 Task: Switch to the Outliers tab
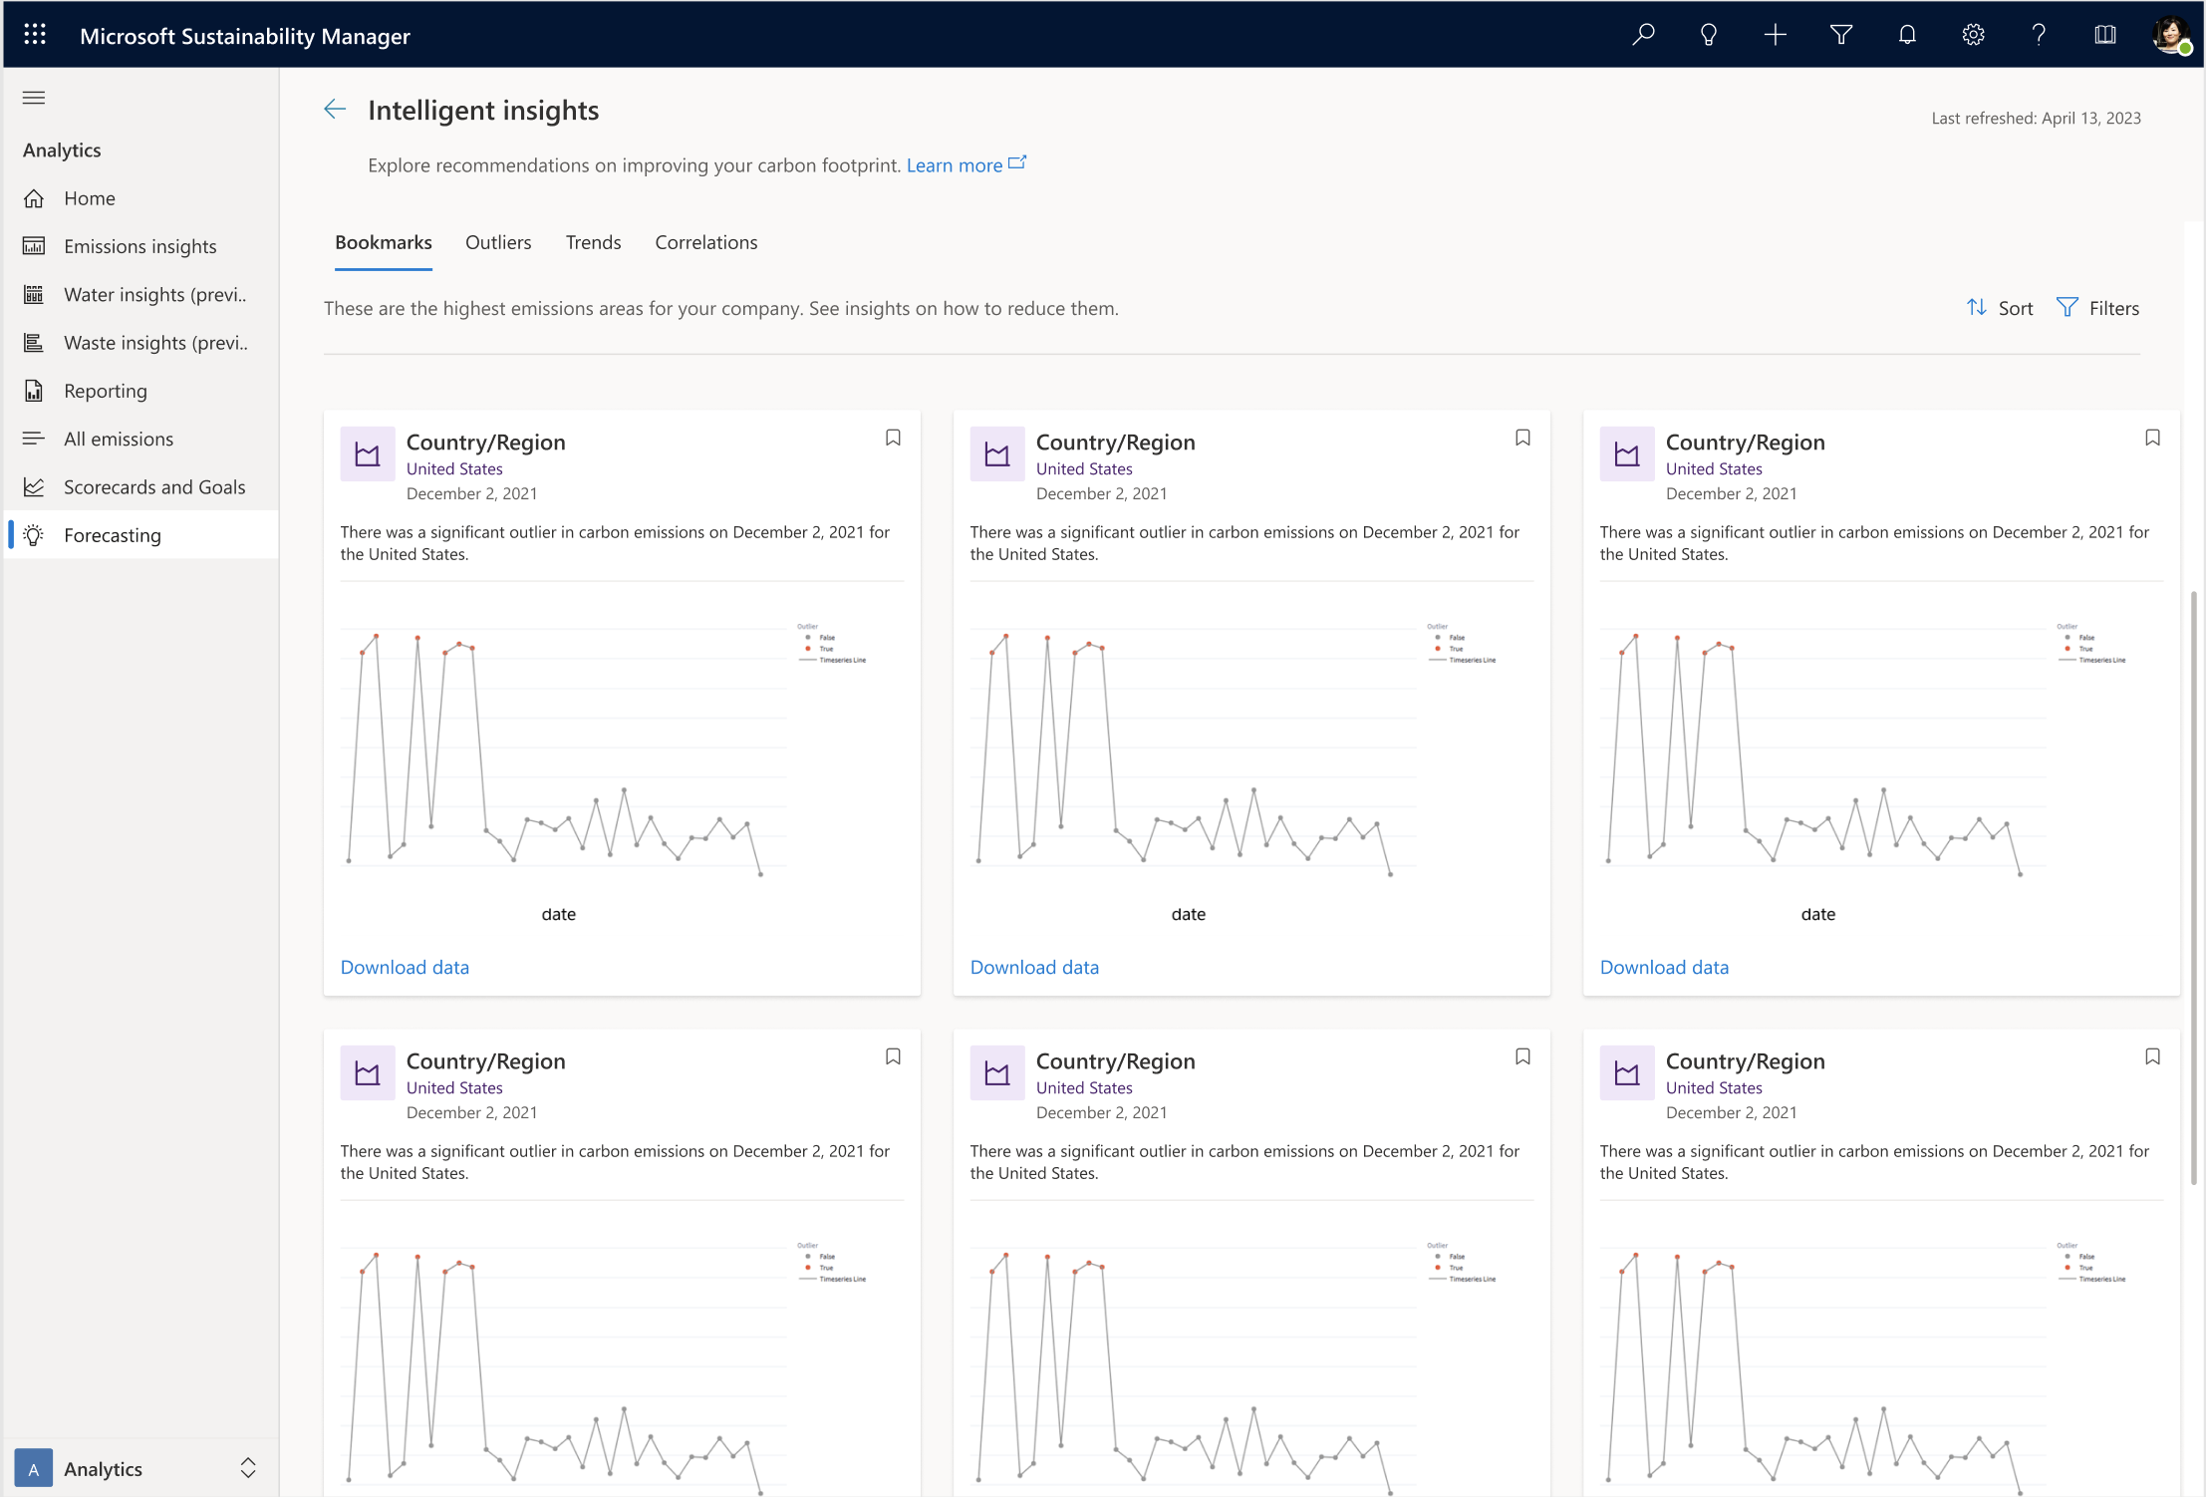498,242
